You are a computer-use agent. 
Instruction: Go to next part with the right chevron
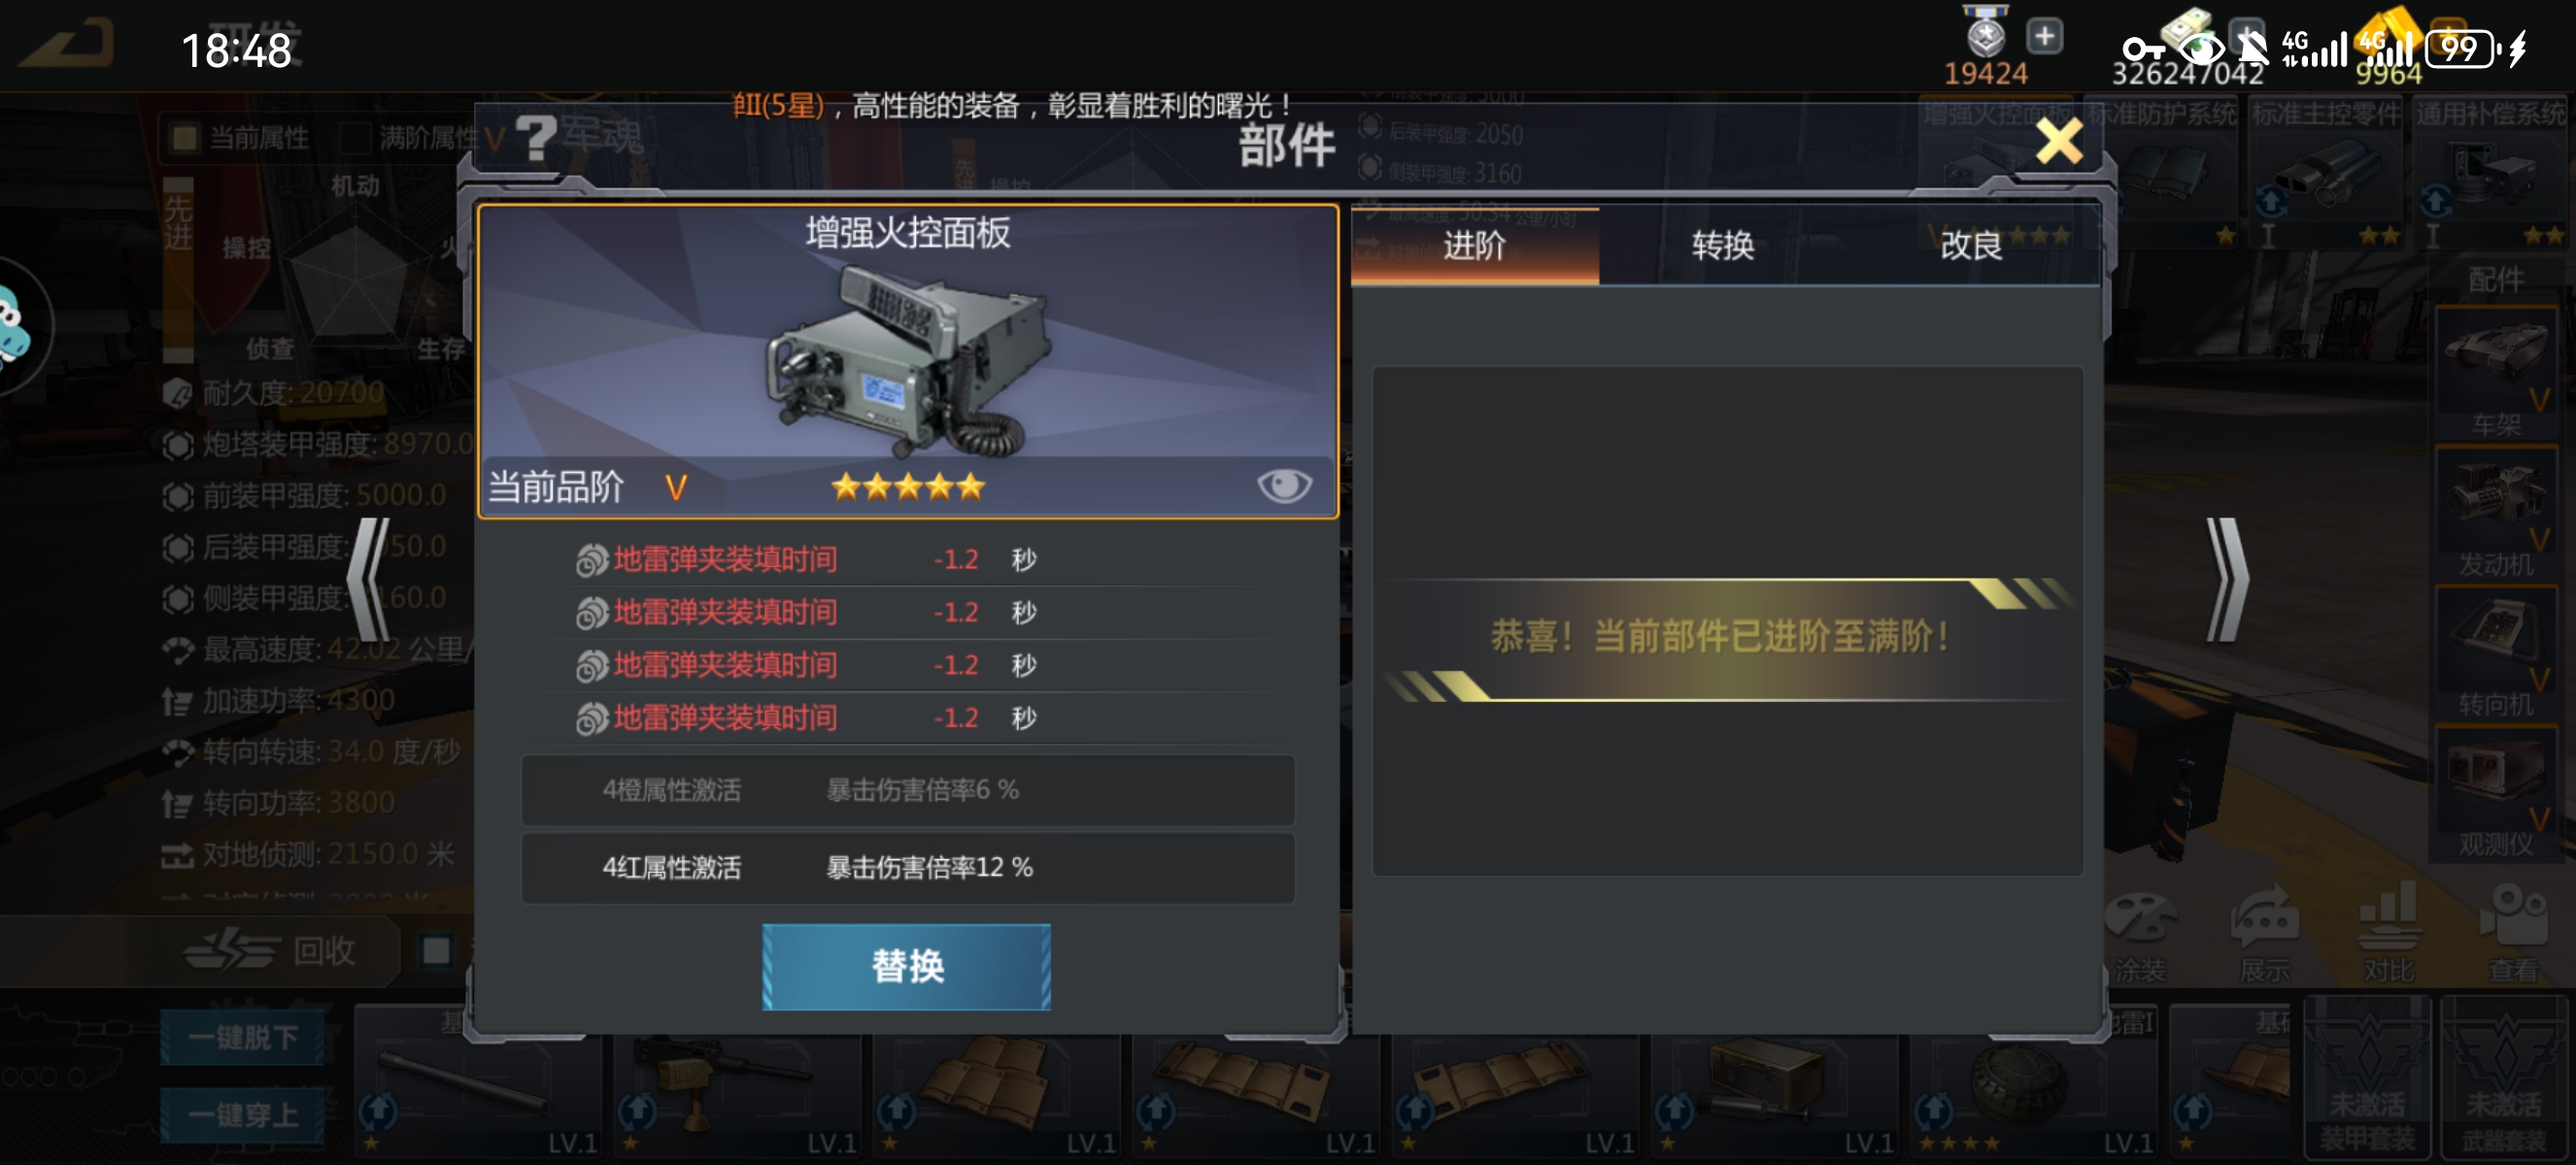tap(2227, 580)
